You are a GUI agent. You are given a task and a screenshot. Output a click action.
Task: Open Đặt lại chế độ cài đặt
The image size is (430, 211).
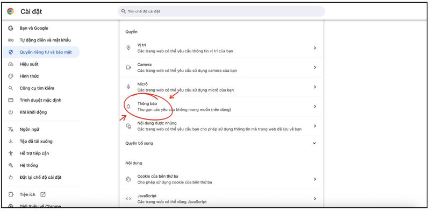(41, 177)
